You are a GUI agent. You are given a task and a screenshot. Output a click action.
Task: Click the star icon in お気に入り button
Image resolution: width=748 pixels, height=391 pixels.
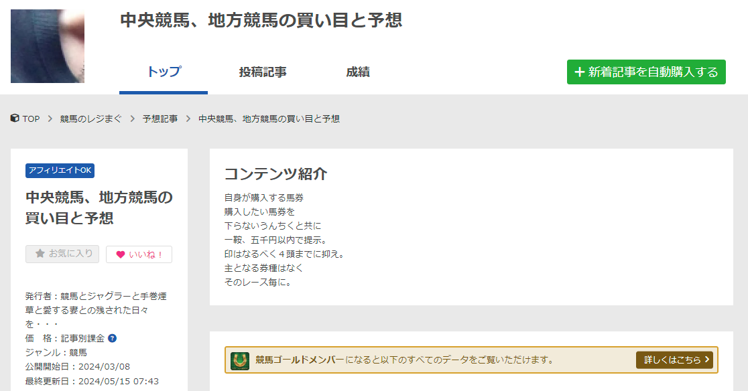pyautogui.click(x=40, y=253)
